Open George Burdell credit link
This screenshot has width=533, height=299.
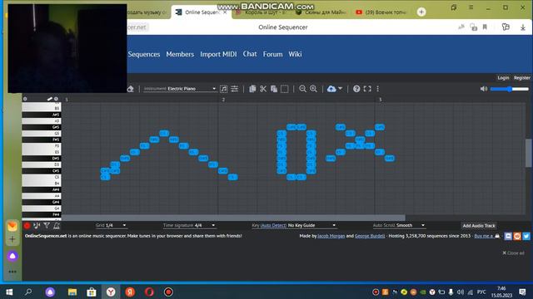tap(370, 236)
